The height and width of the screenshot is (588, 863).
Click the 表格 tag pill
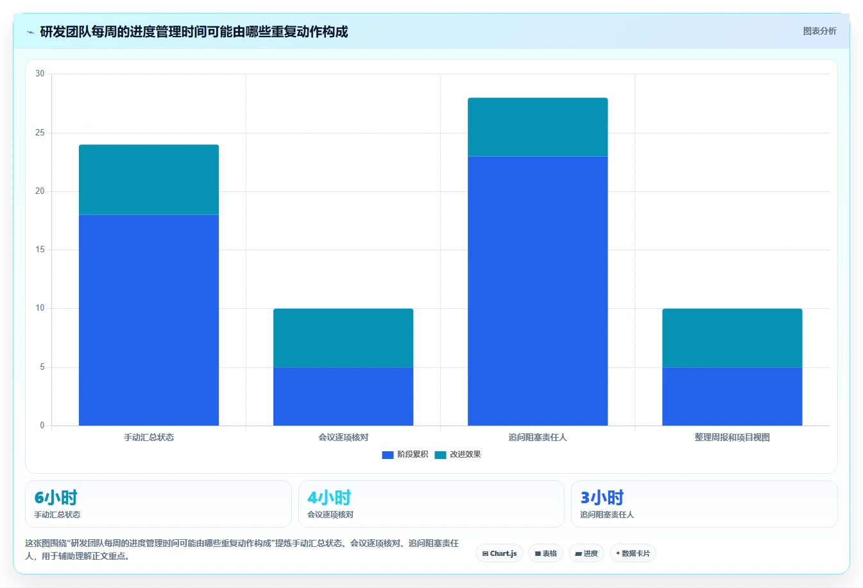point(545,553)
